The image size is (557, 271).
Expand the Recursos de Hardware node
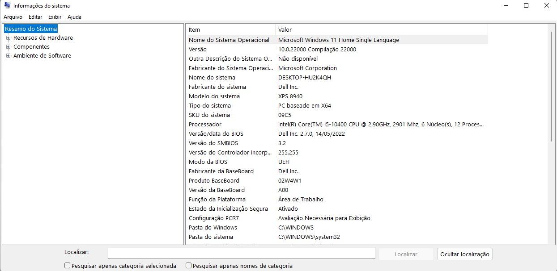(8, 38)
